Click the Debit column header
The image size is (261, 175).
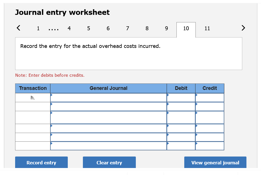click(x=181, y=88)
